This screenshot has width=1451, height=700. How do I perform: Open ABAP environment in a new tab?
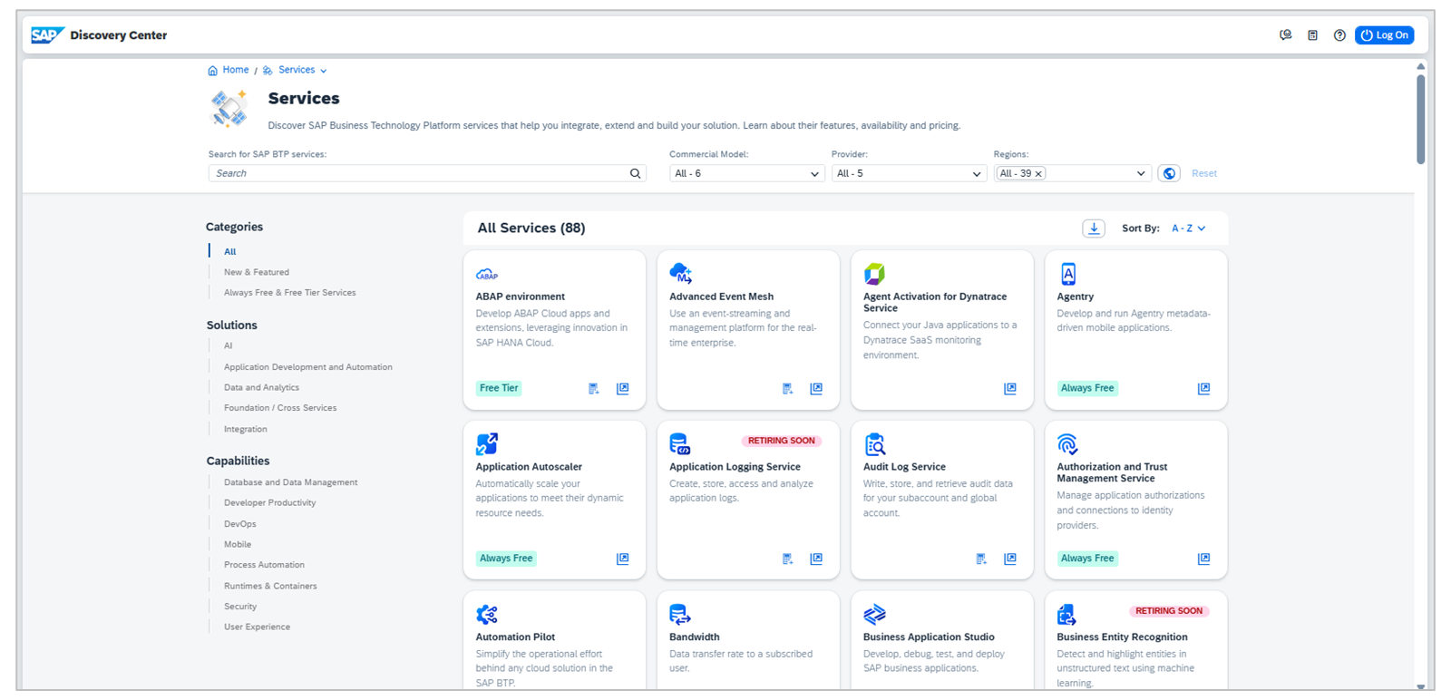[623, 389]
